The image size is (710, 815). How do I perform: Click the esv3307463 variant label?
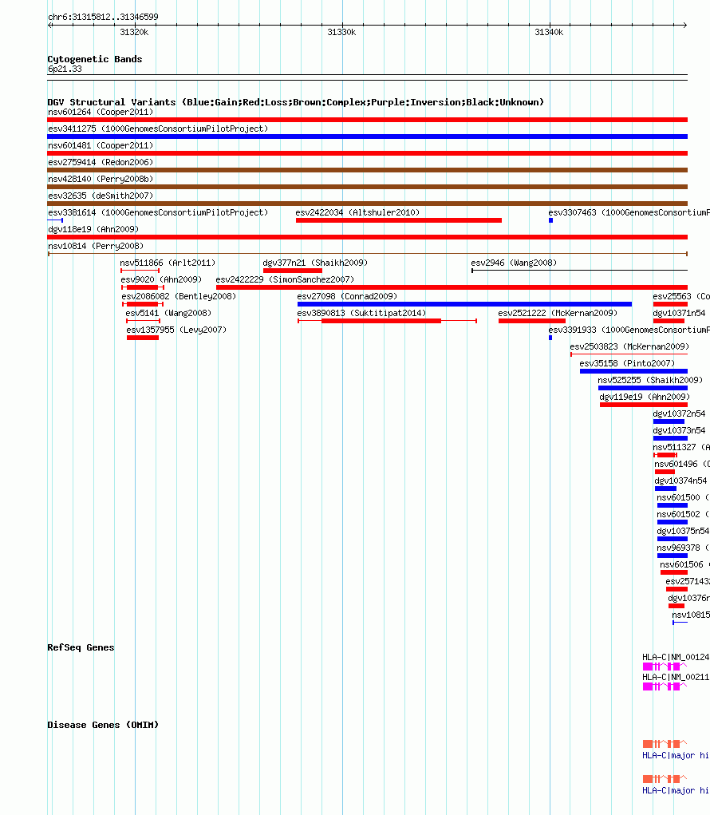click(629, 212)
